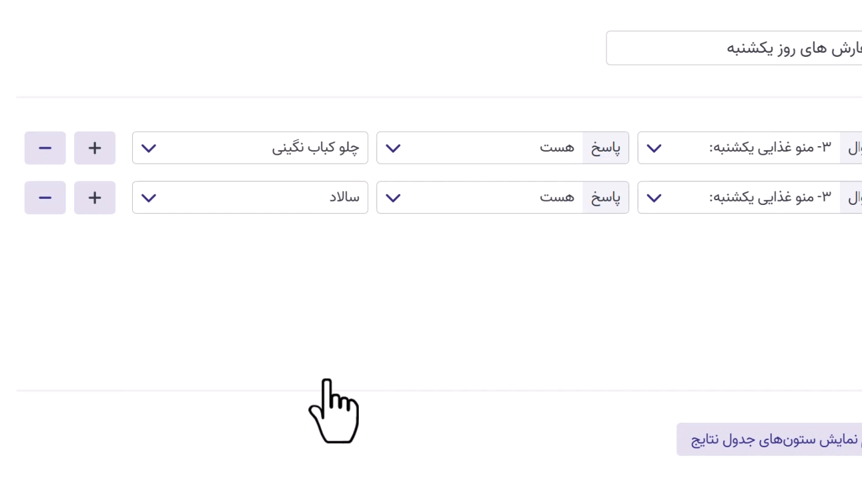Click the پاسخ label in the second row
Image resolution: width=862 pixels, height=482 pixels.
click(606, 198)
